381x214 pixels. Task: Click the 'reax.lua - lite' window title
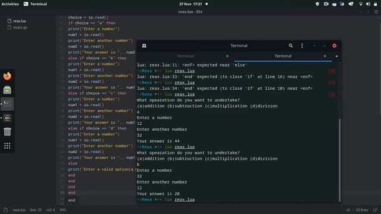click(190, 12)
